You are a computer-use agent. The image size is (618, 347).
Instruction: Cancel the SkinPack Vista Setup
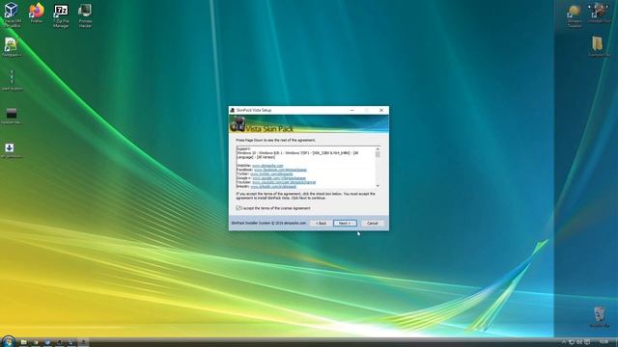(372, 223)
